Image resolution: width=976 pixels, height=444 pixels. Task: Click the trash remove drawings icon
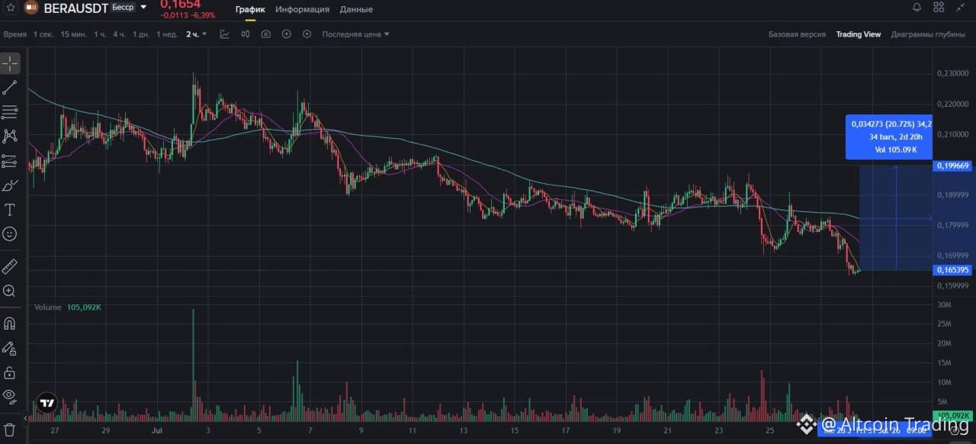coord(10,429)
